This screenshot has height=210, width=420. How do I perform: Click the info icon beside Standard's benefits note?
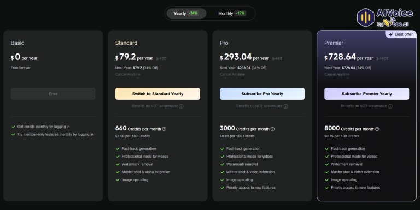pyautogui.click(x=182, y=106)
